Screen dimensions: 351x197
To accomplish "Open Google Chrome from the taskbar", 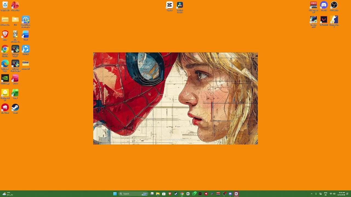I will 182,194.
